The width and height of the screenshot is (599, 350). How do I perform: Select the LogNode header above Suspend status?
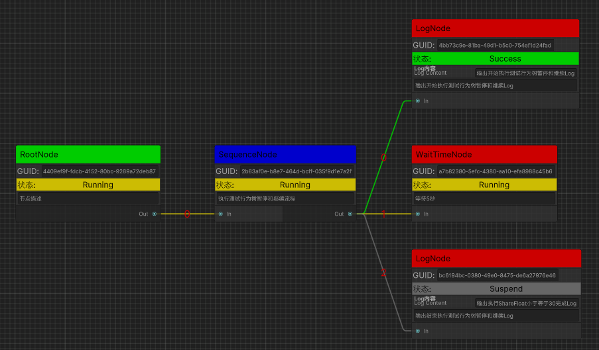[x=496, y=259]
